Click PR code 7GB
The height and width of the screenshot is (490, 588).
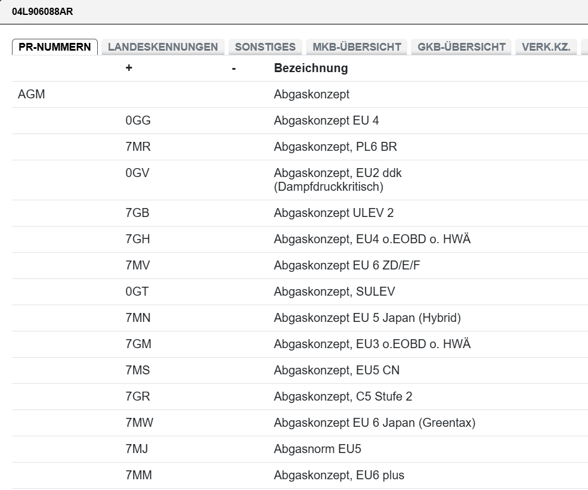[x=138, y=213]
